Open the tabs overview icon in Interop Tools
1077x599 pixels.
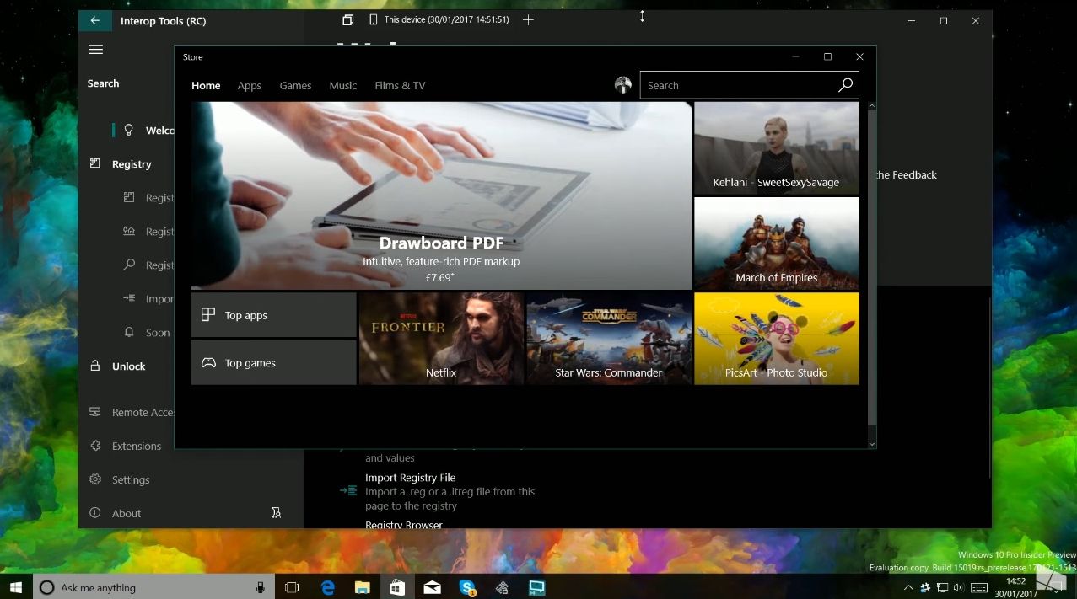347,19
